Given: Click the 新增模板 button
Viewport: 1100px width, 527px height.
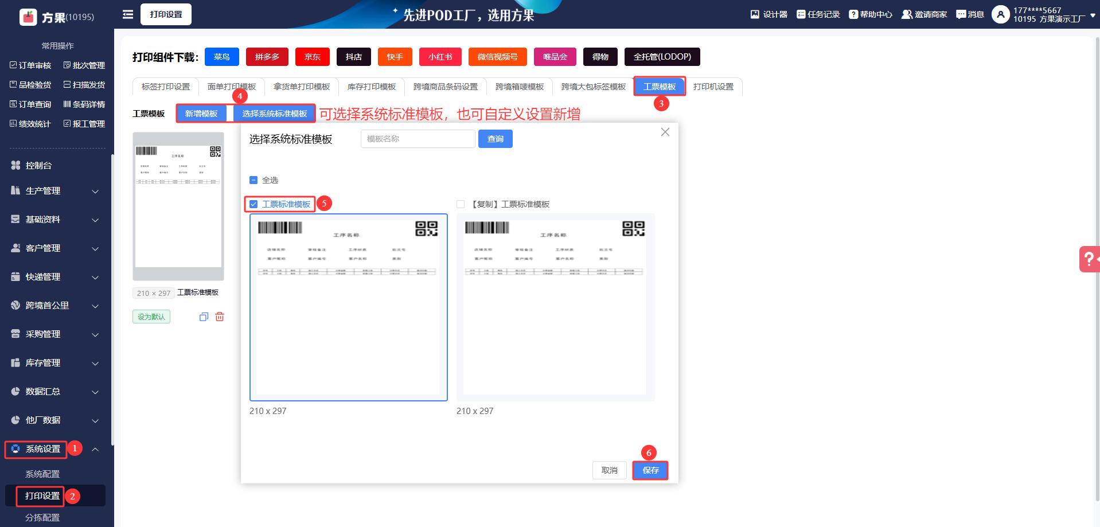Looking at the screenshot, I should (201, 114).
